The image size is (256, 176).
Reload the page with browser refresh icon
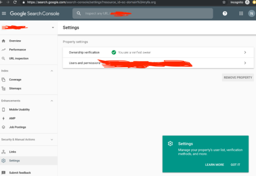(15, 2)
